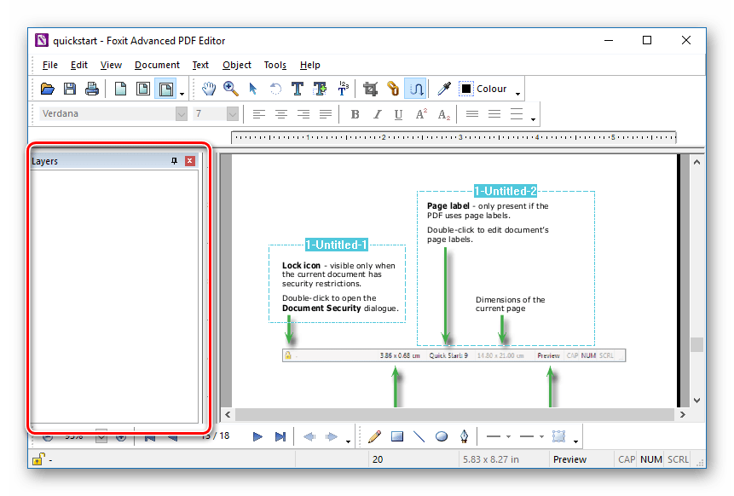
Task: Click the greyed-out forward view arrow
Action: tap(332, 436)
